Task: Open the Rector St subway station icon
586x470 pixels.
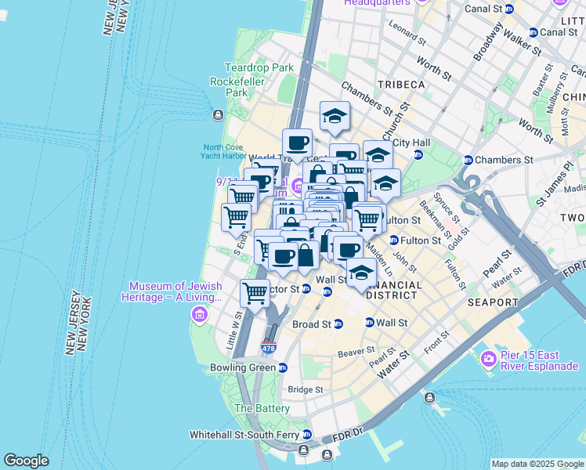Action: (306, 288)
